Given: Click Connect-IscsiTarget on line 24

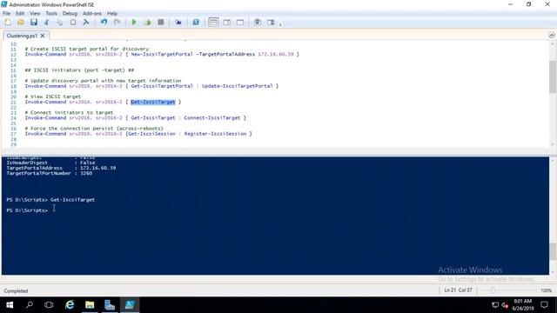Looking at the screenshot, I should (212, 118).
